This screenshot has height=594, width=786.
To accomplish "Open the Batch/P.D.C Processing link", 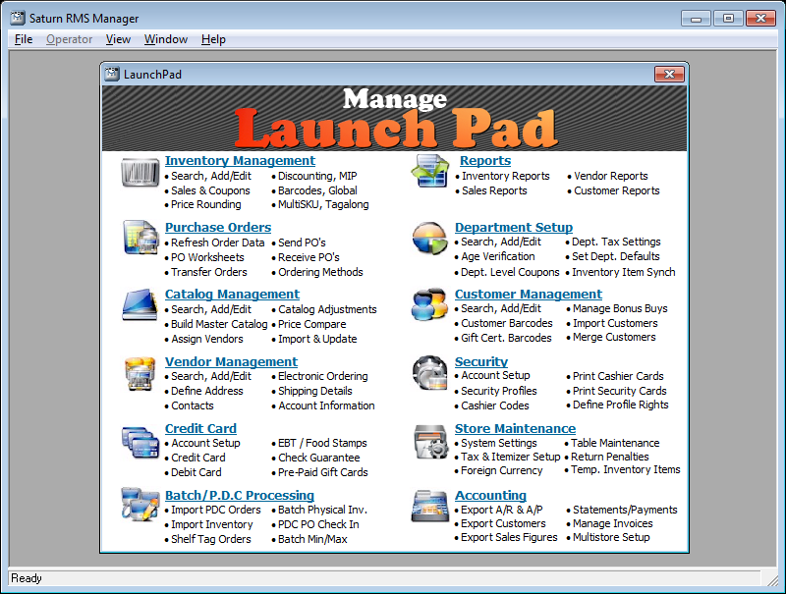I will click(240, 496).
